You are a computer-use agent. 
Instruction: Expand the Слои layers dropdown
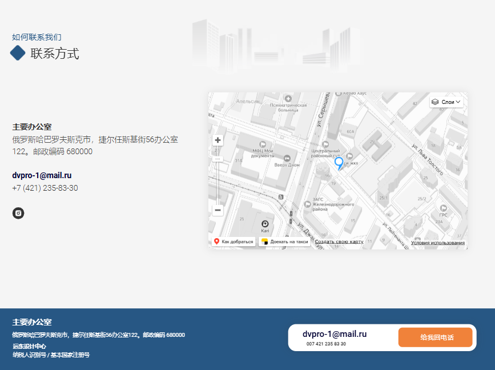[x=446, y=102]
